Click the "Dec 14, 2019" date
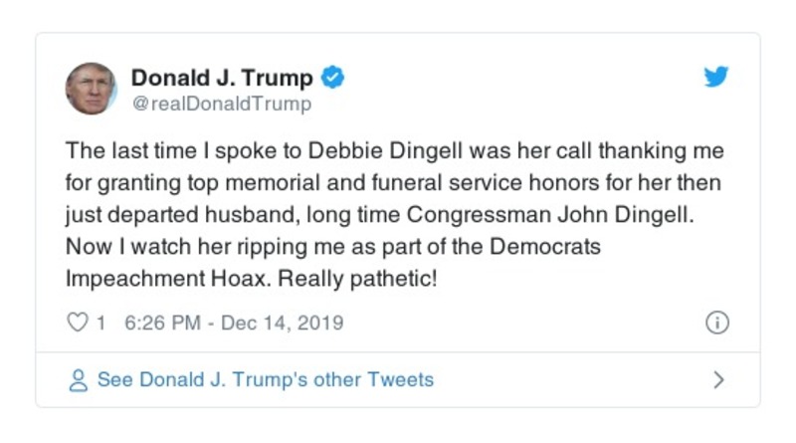796x443 pixels. tap(282, 323)
